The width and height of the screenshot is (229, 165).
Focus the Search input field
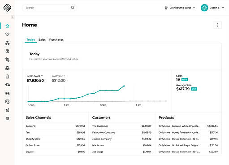pos(47,8)
